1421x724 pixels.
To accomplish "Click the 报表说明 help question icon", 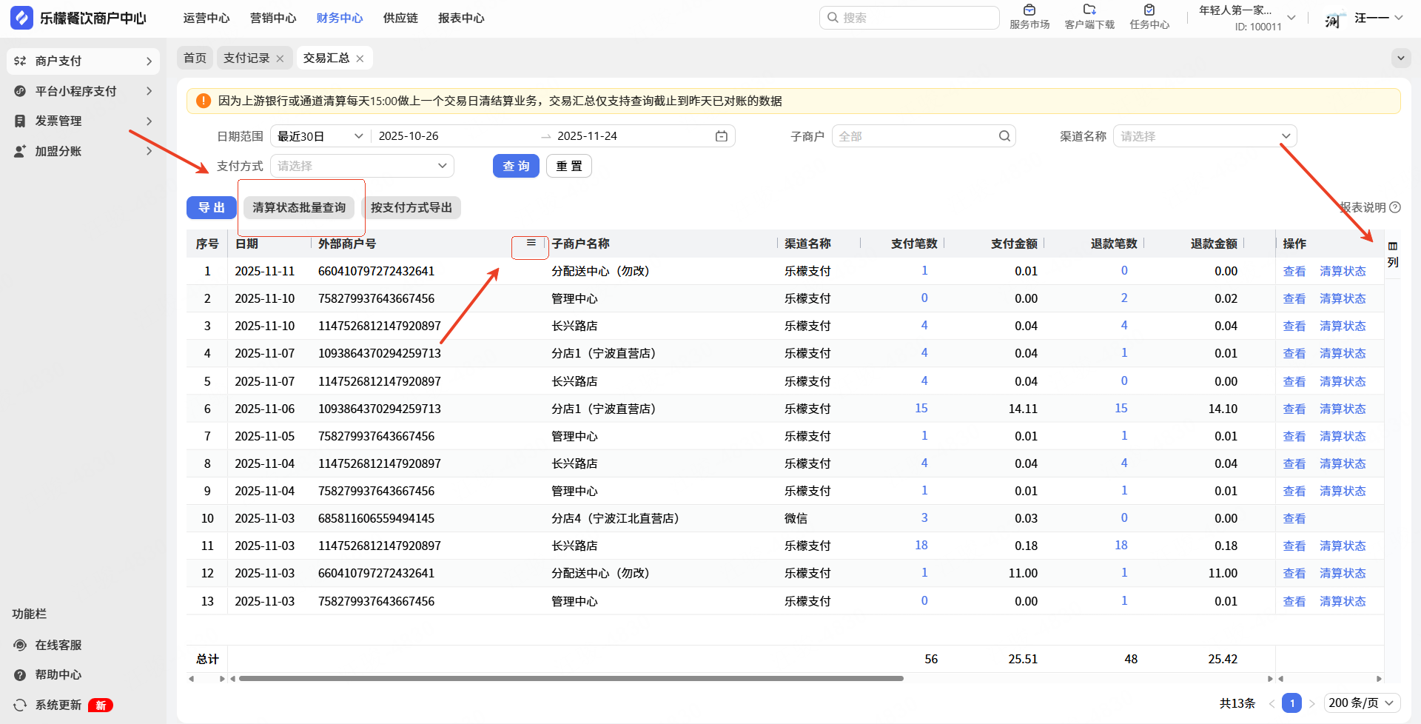I will (1395, 207).
